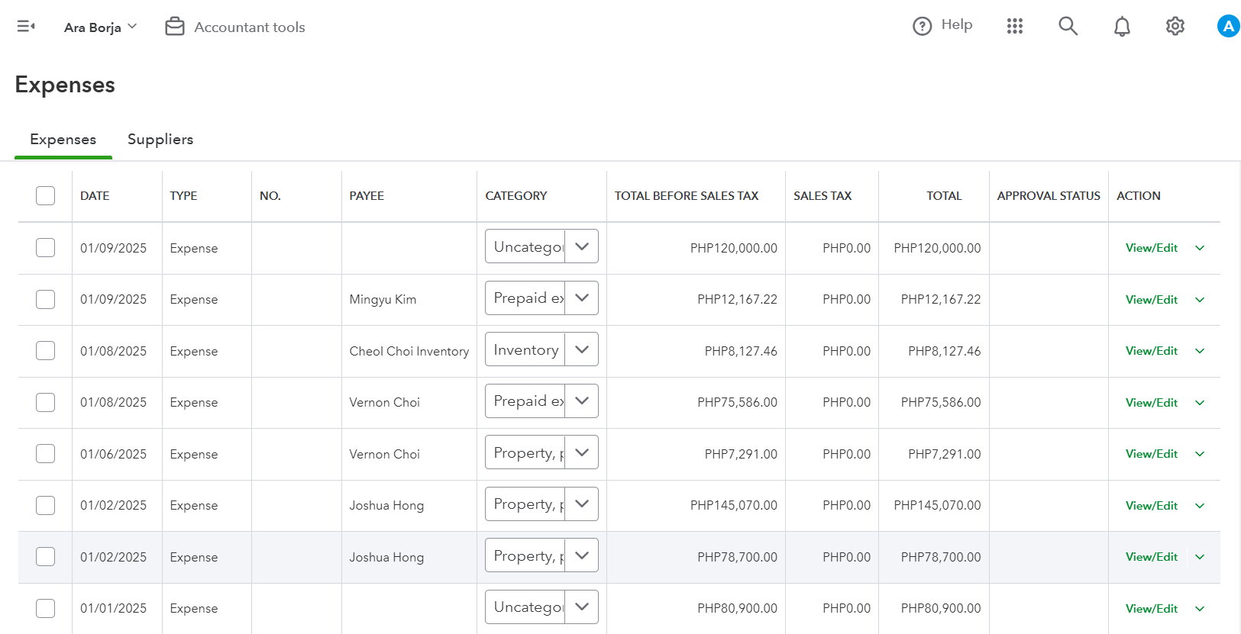
Task: Expand Inventory category dropdown for Cheol Choi
Action: click(x=582, y=349)
